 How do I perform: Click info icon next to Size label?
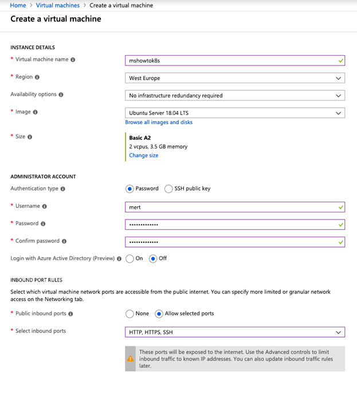pos(30,137)
